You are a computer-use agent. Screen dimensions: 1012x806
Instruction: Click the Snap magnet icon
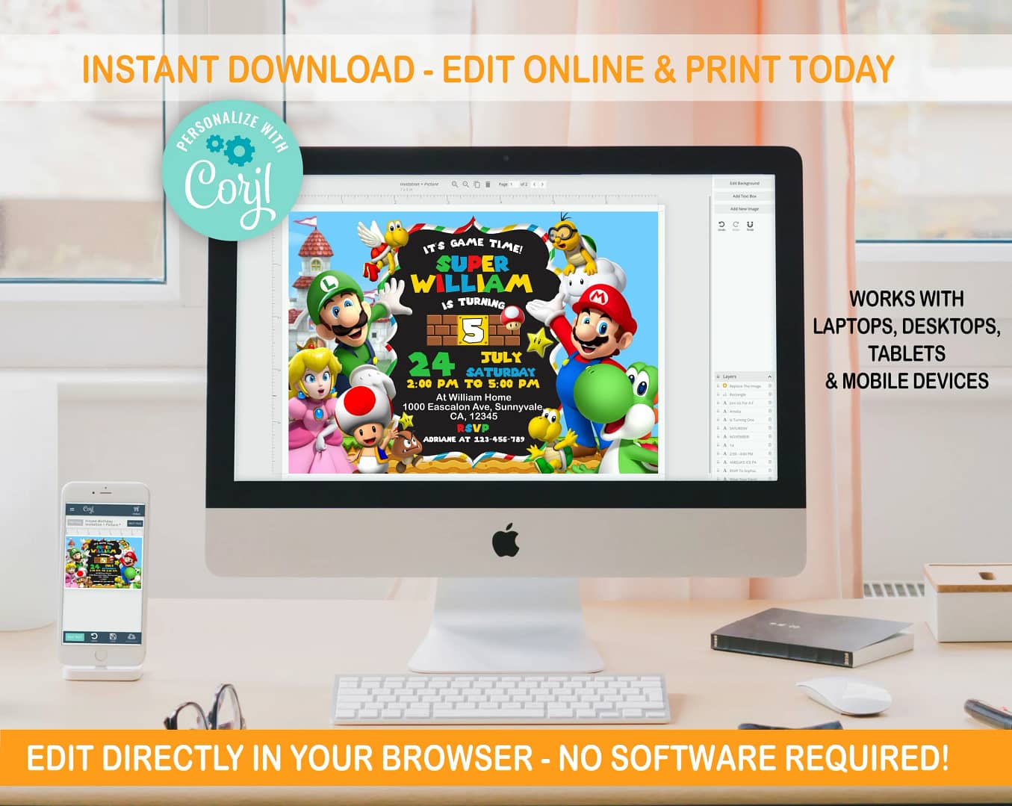pyautogui.click(x=750, y=225)
